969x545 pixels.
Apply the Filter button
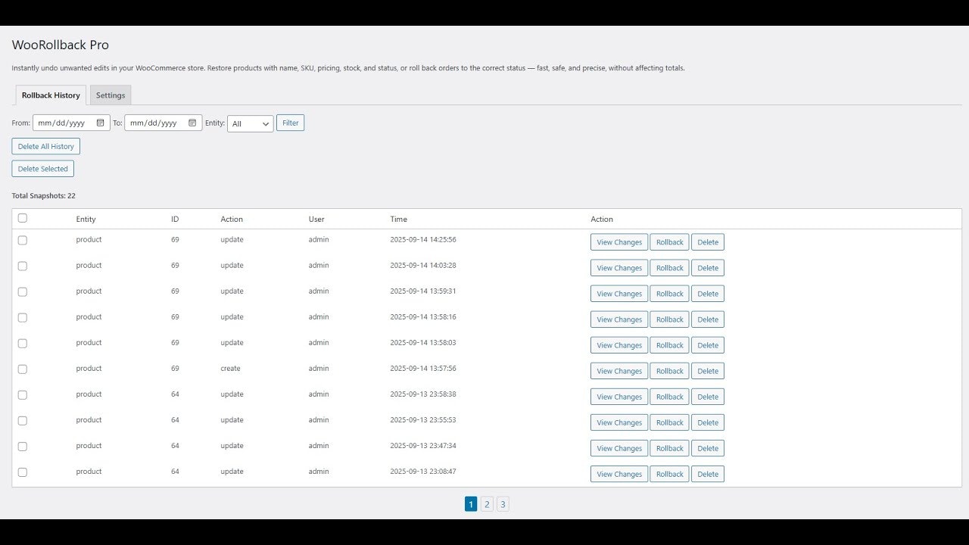[x=291, y=123]
